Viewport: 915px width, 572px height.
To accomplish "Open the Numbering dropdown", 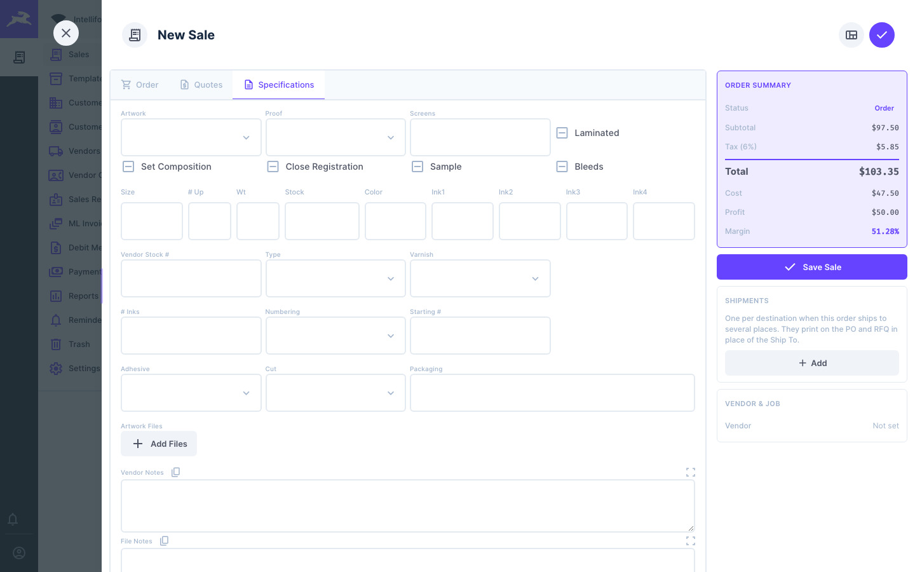I will (335, 336).
